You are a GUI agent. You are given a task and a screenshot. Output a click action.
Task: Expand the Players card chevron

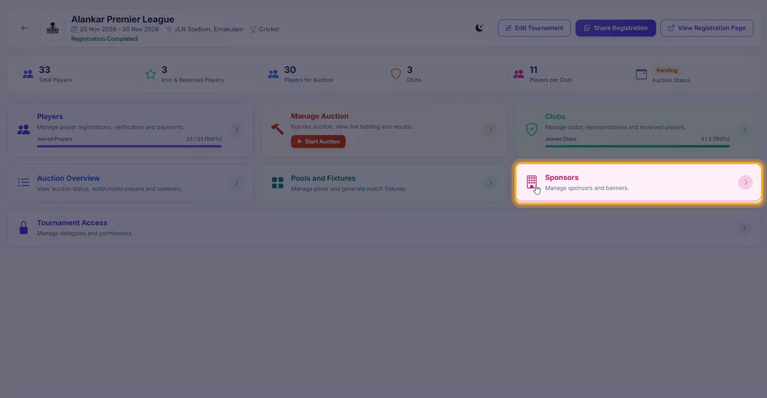pyautogui.click(x=236, y=129)
